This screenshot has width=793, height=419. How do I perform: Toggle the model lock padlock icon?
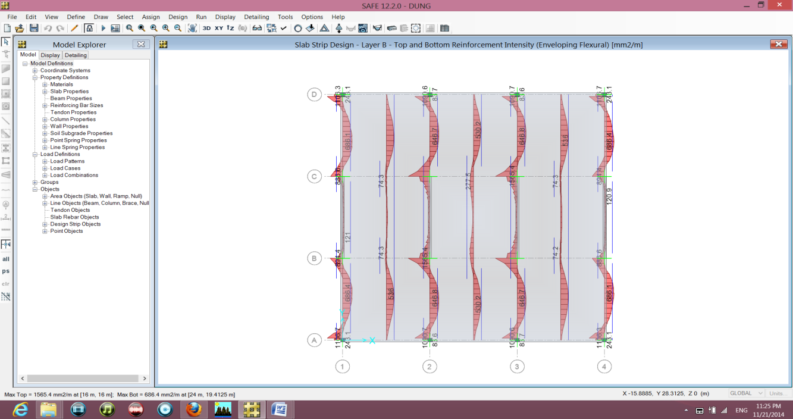click(x=89, y=28)
